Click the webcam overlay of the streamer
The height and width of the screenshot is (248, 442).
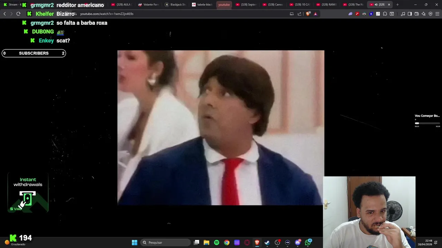coord(369,212)
